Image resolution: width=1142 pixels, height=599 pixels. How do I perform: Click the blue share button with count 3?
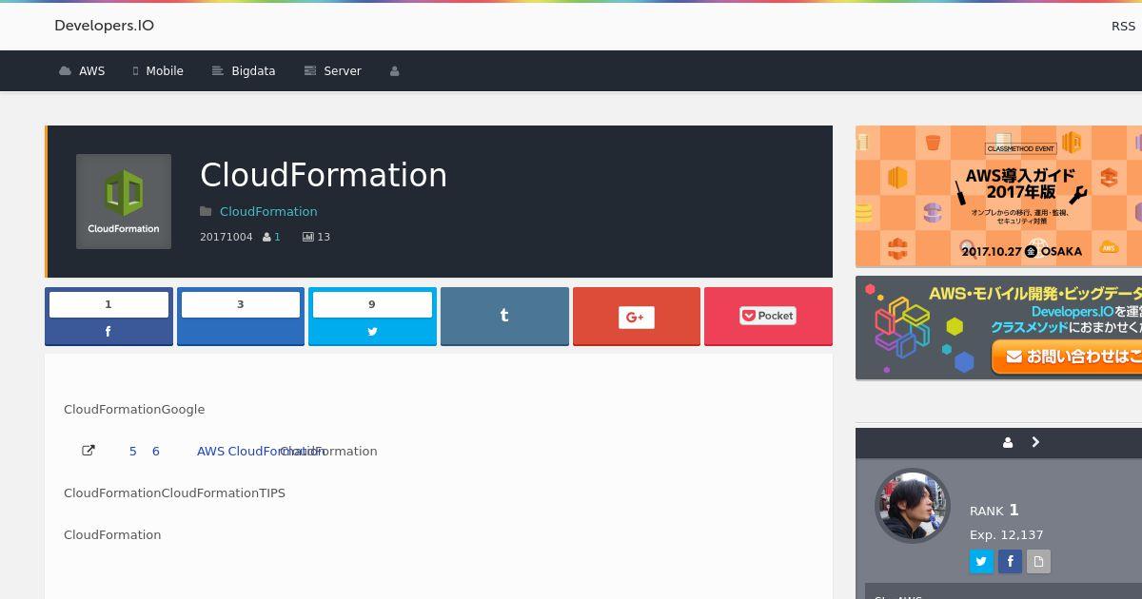[x=241, y=317]
